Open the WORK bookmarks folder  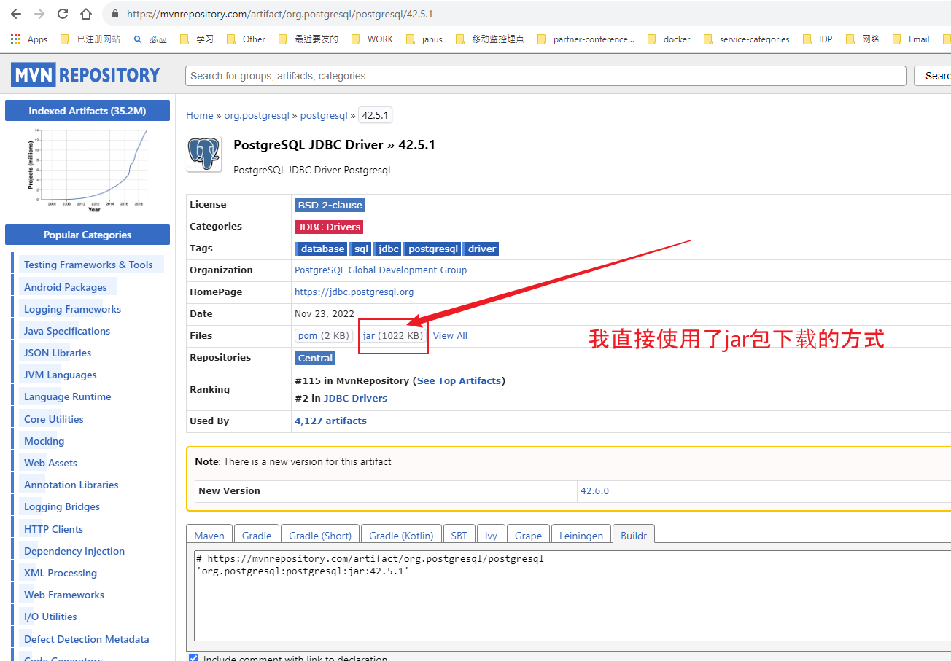click(x=379, y=39)
